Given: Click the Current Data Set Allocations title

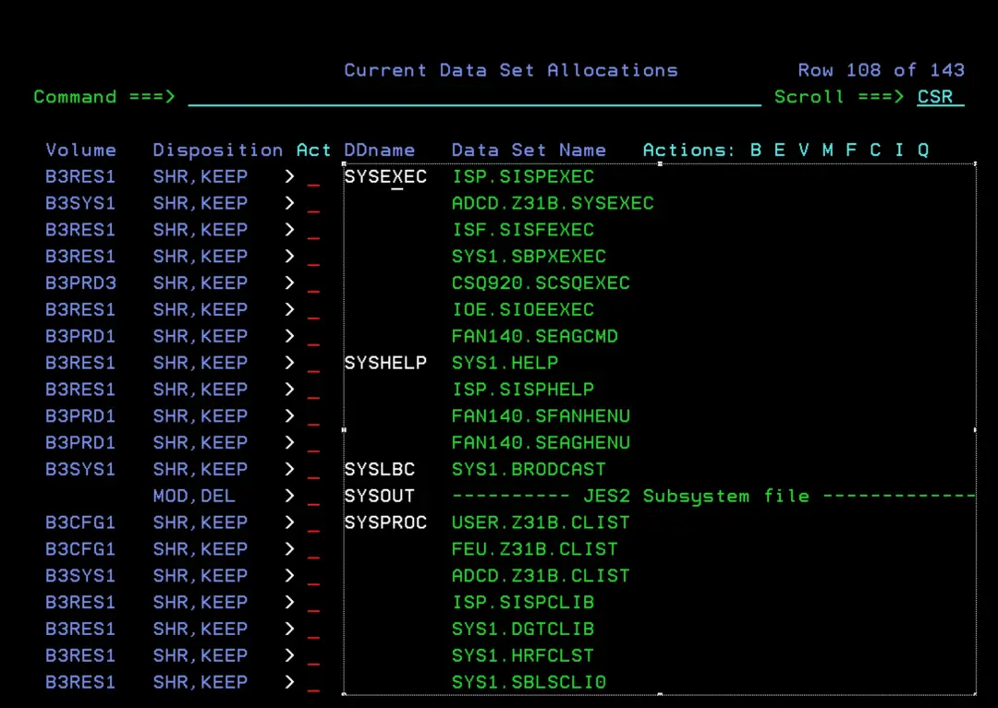Looking at the screenshot, I should (511, 70).
